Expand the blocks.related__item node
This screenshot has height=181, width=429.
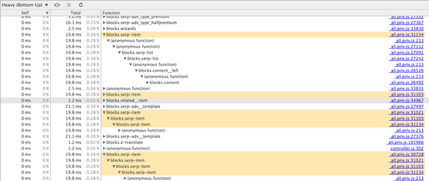coord(104,101)
